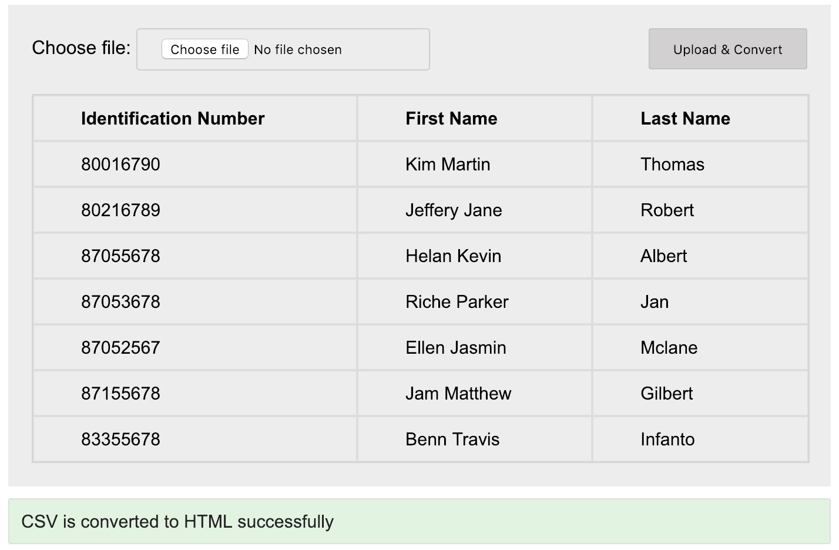Click ID number 80216789
Image resolution: width=839 pixels, height=550 pixels.
point(120,210)
